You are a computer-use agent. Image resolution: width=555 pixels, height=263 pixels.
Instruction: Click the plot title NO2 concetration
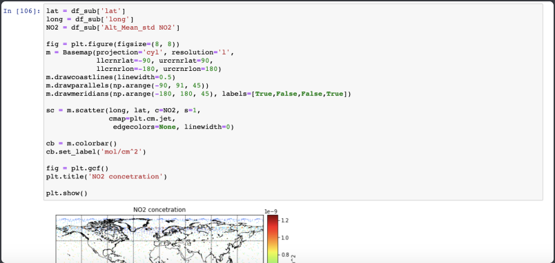159,210
